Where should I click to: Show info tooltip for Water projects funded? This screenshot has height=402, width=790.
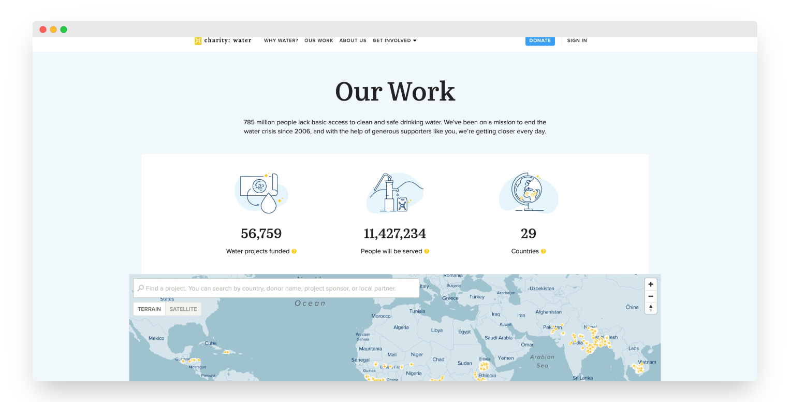(294, 251)
